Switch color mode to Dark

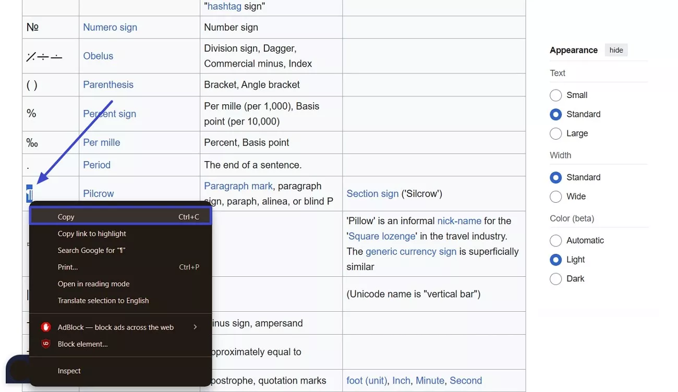(556, 279)
